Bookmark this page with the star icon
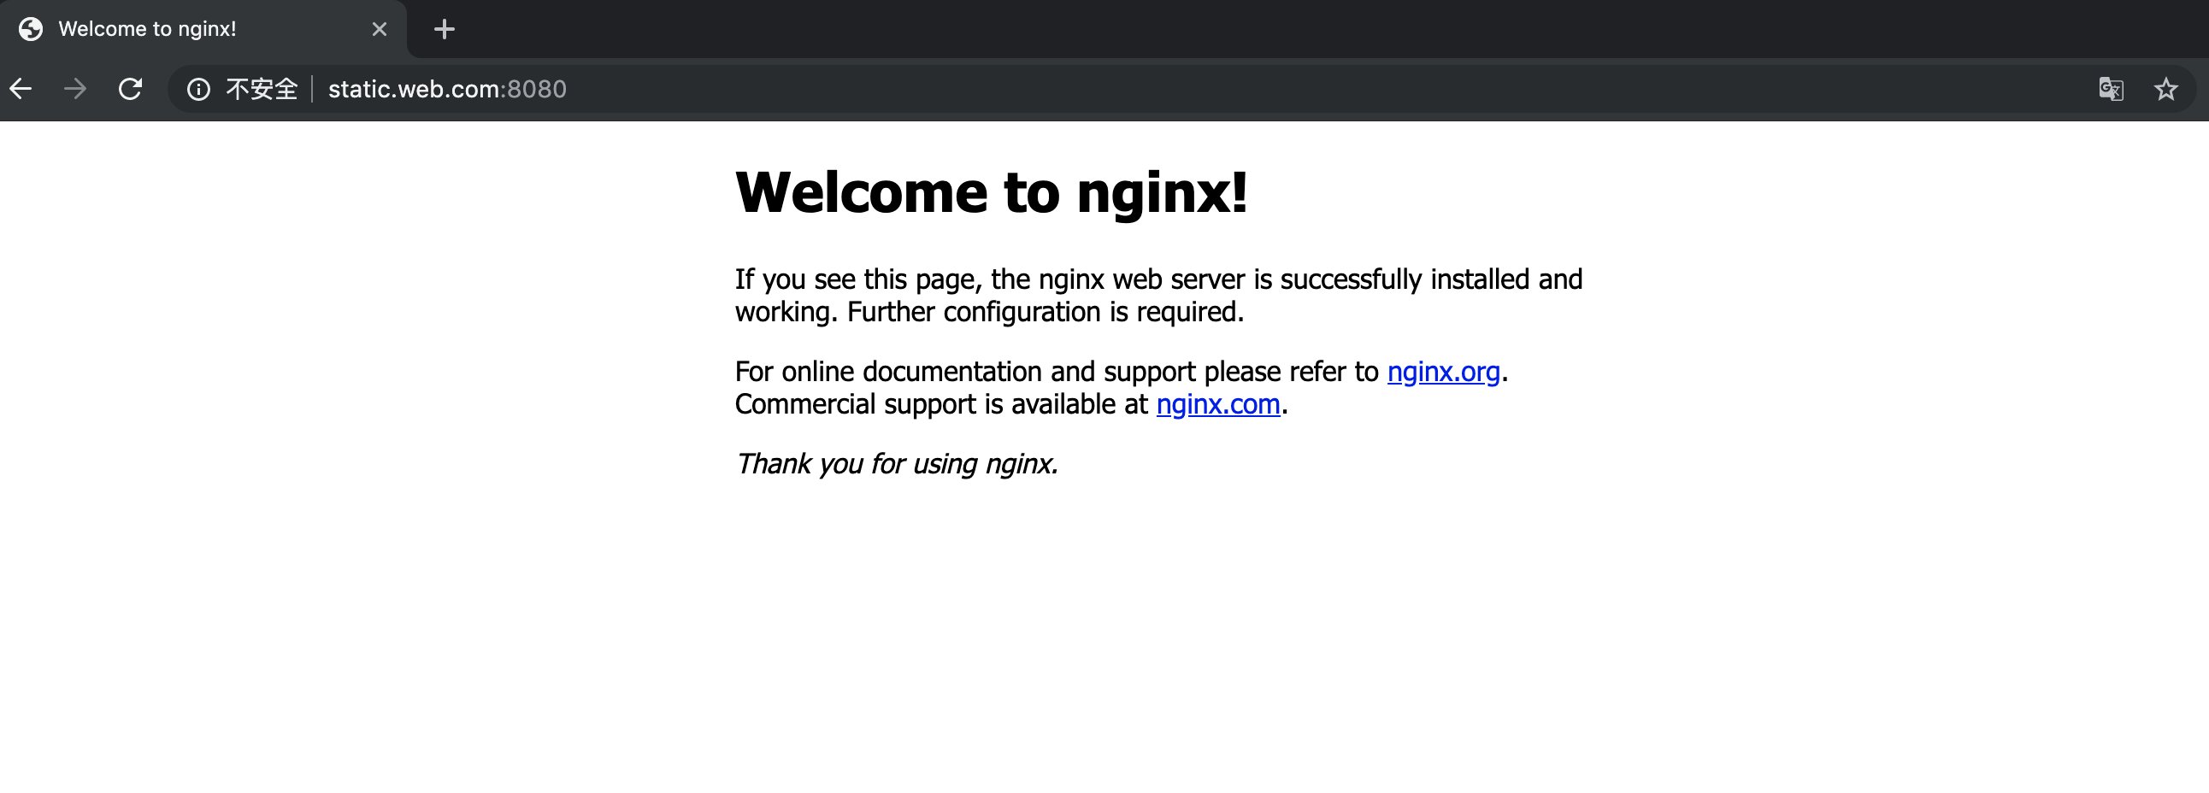This screenshot has width=2209, height=793. click(x=2165, y=88)
